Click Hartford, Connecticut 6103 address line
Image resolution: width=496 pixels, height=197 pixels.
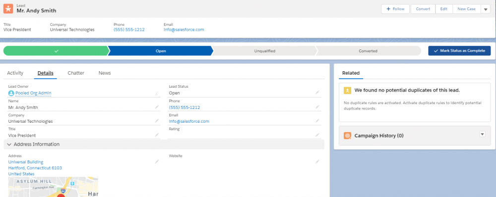pyautogui.click(x=35, y=168)
